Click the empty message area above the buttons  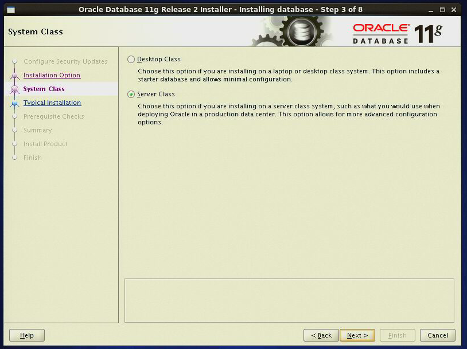tap(289, 299)
